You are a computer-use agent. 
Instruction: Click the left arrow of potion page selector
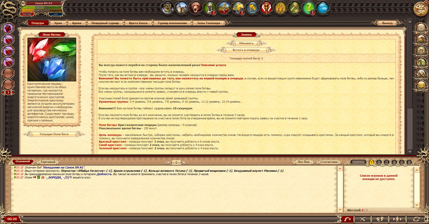coord(3,92)
